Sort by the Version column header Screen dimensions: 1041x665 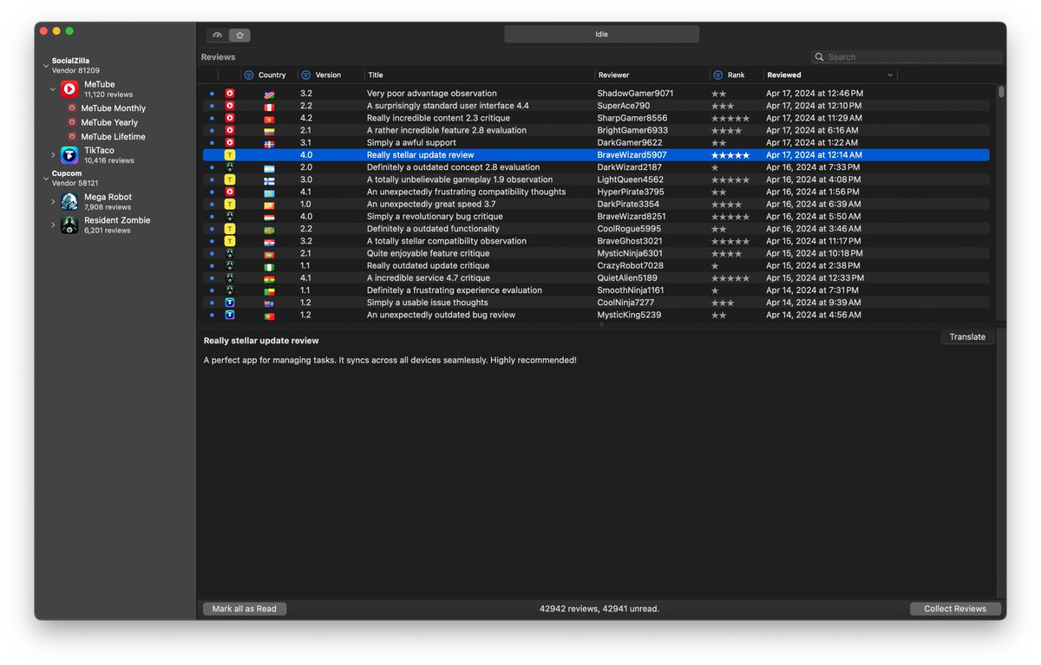[328, 75]
